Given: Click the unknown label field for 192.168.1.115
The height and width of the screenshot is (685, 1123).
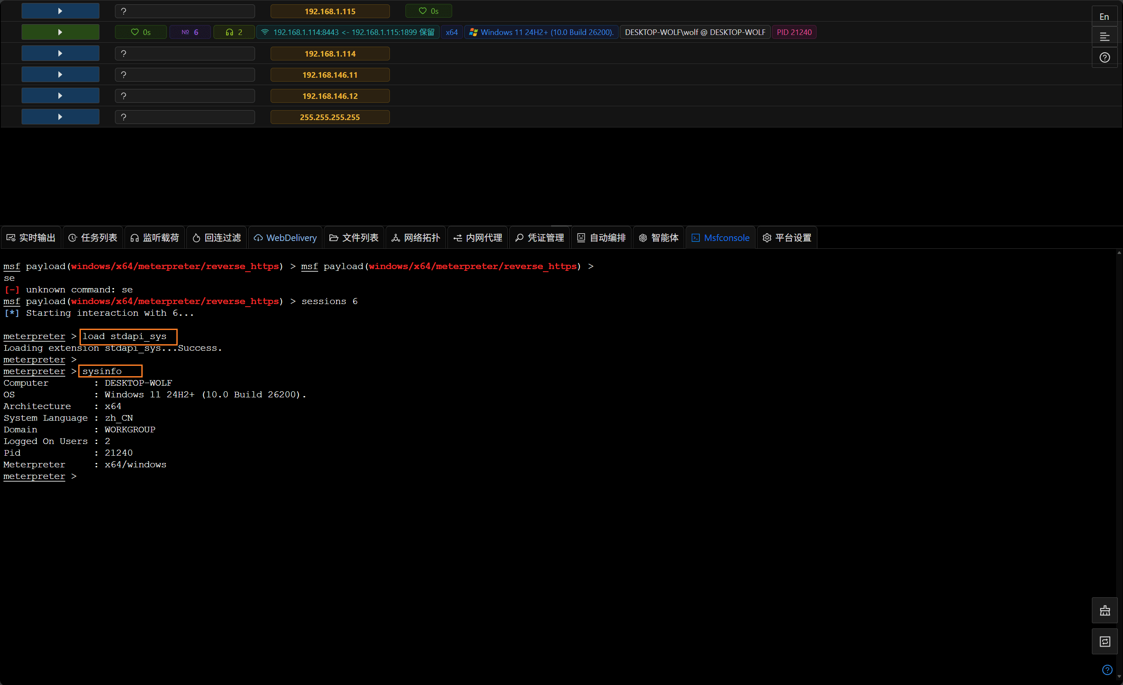Looking at the screenshot, I should [185, 11].
